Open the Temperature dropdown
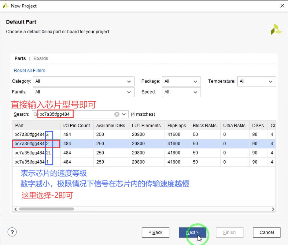This screenshot has width=288, height=245. [257, 81]
